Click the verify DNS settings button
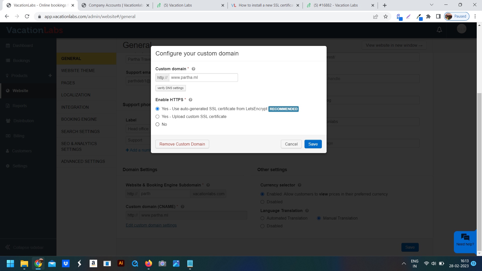The height and width of the screenshot is (271, 482). tap(170, 88)
